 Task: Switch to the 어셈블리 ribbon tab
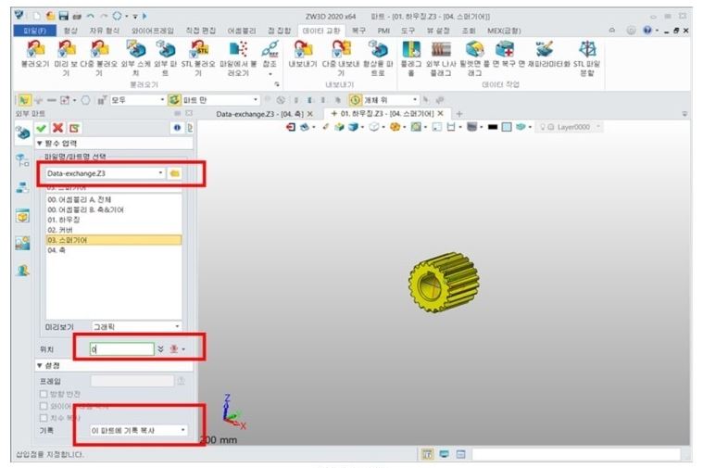click(x=242, y=31)
